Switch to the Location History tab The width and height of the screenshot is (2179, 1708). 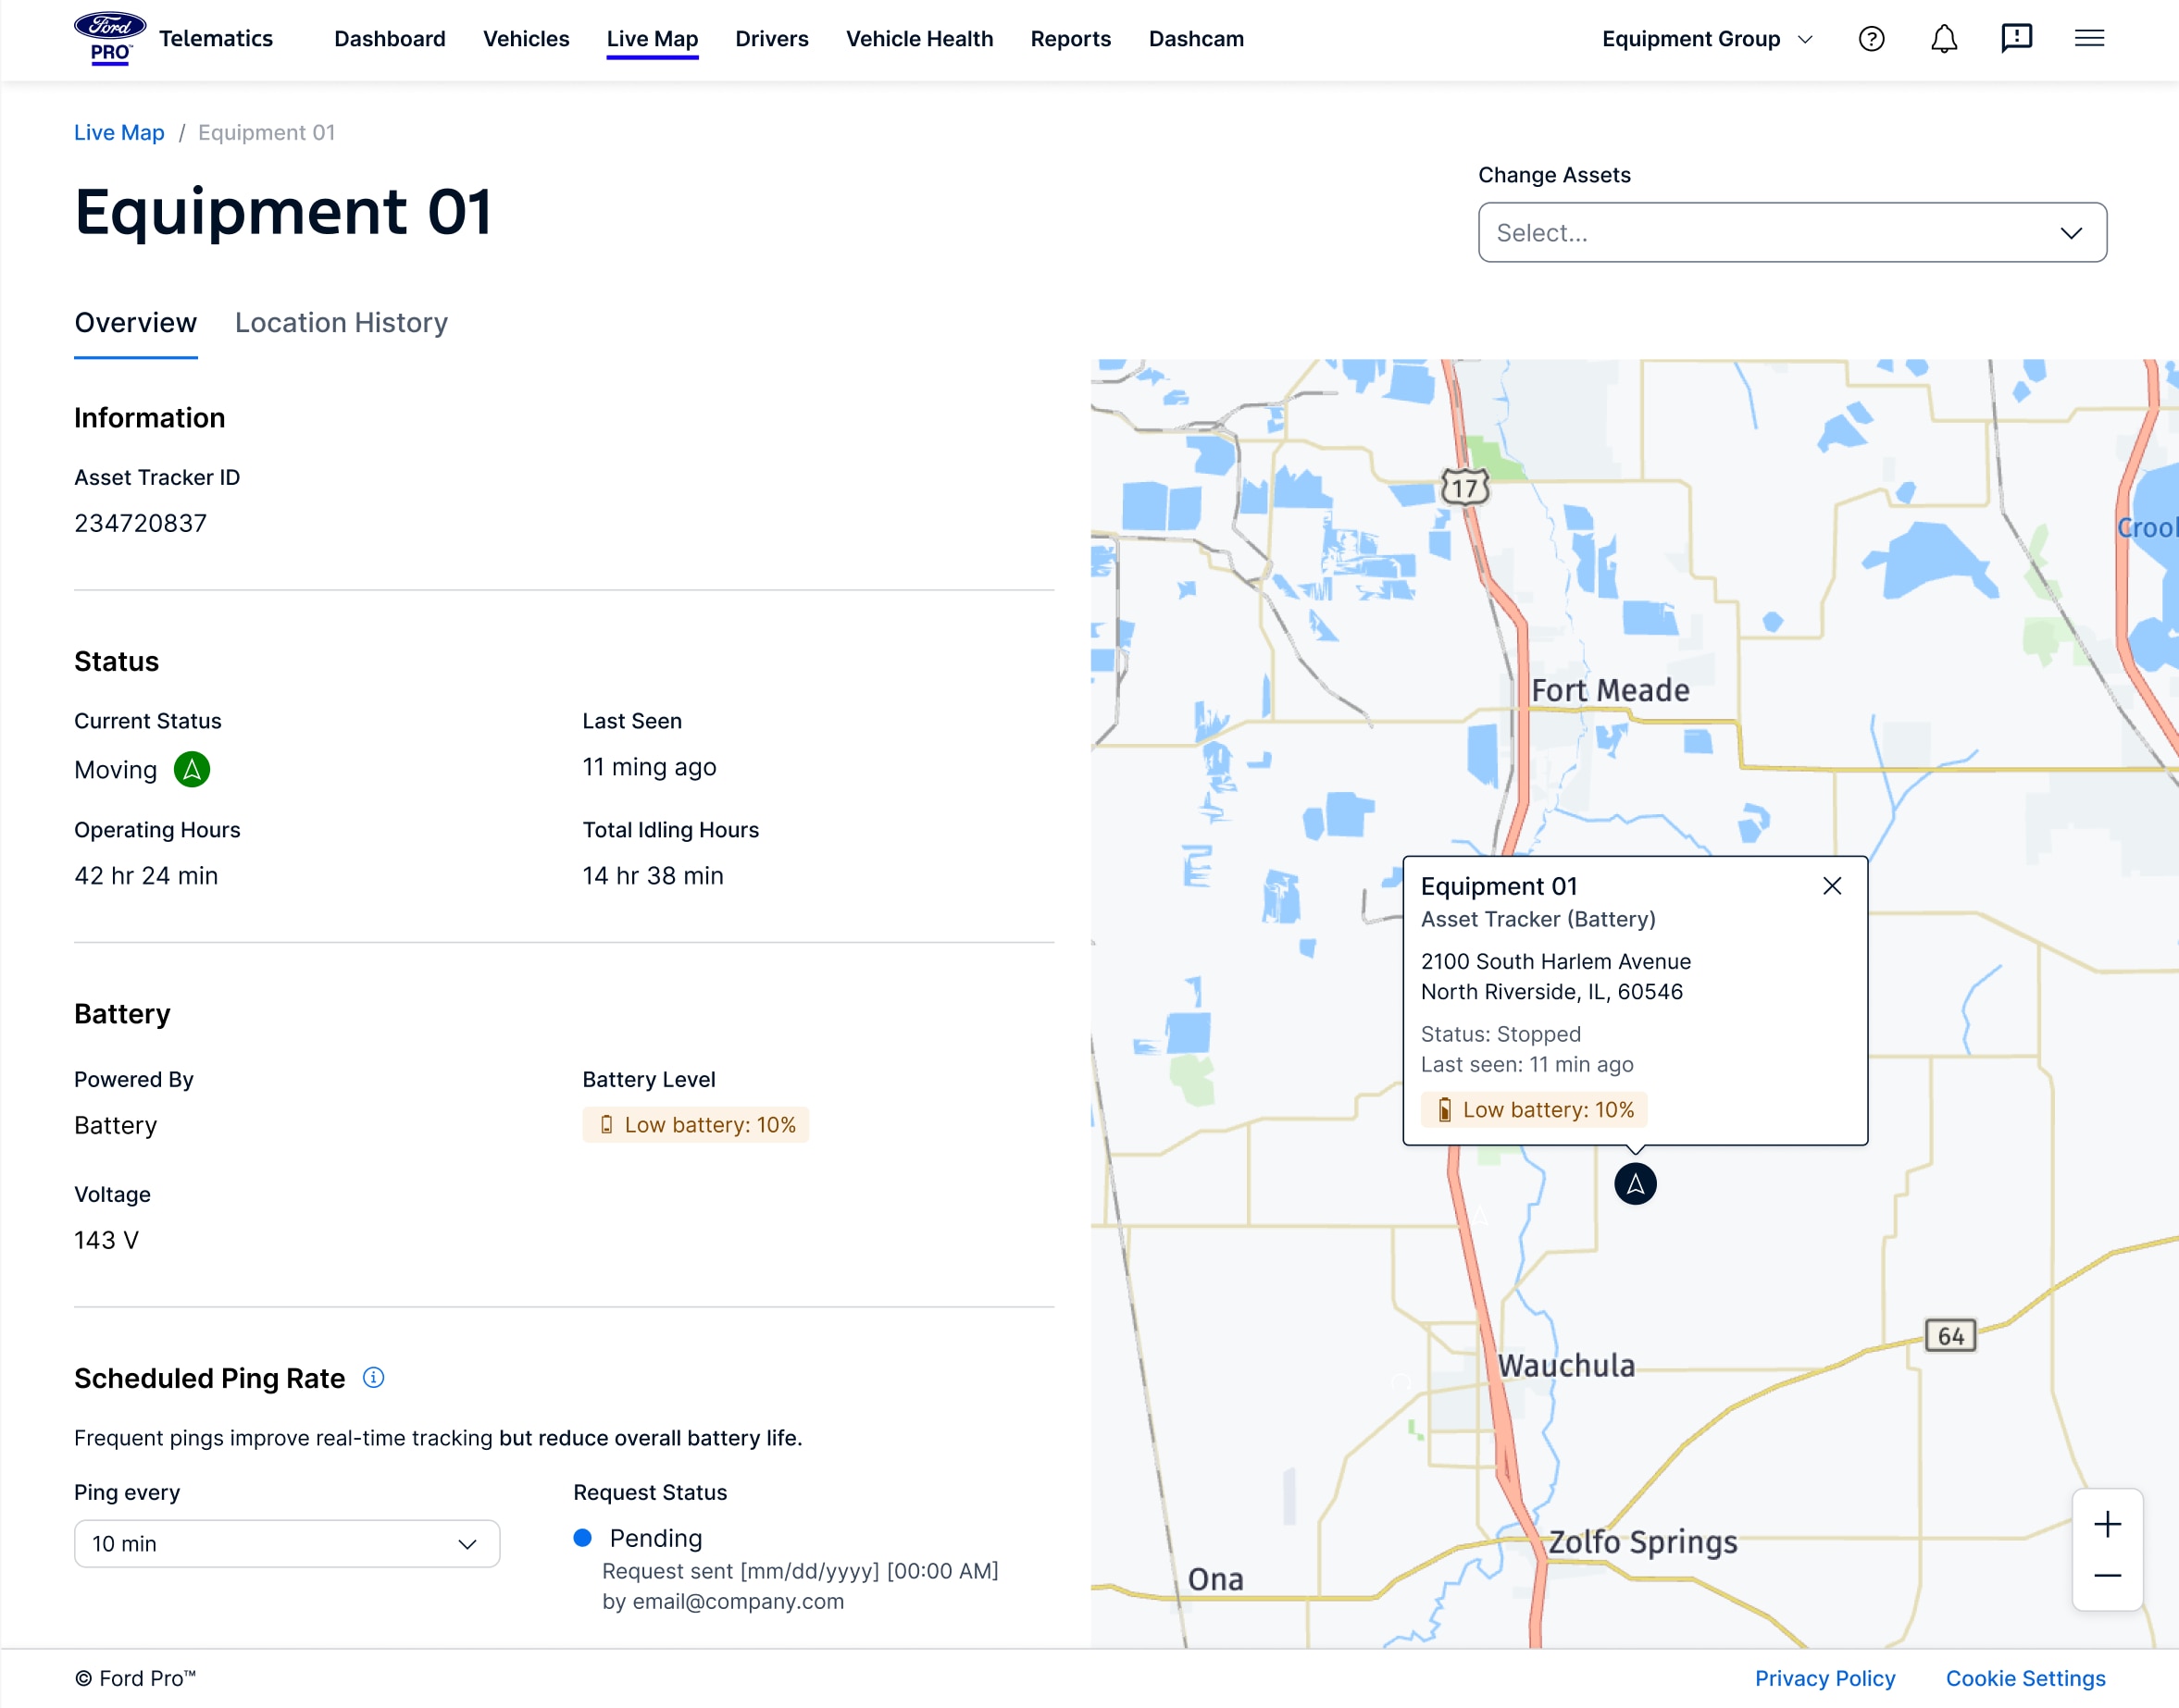(x=342, y=322)
